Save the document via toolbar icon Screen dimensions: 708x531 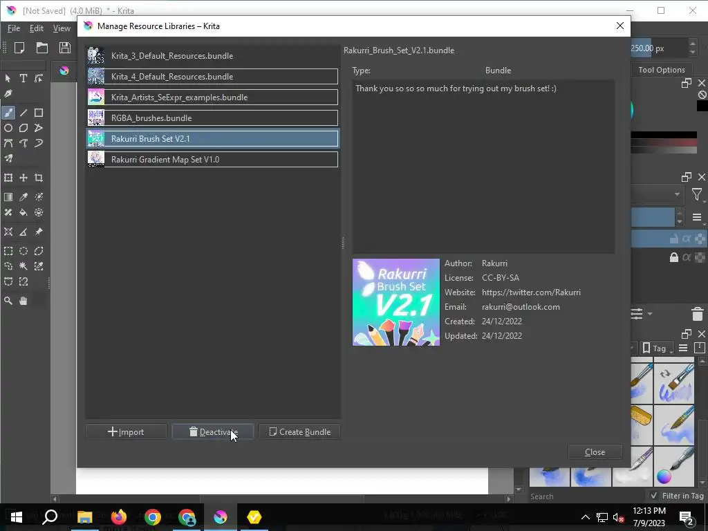coord(64,48)
